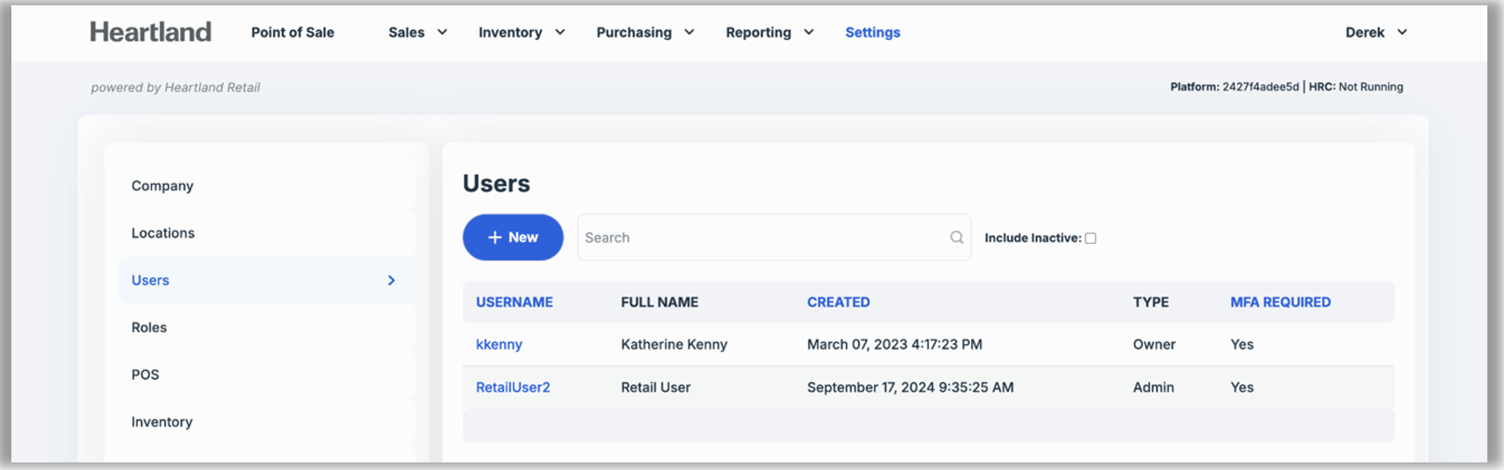Sort by MFA REQUIRED column

click(x=1280, y=302)
